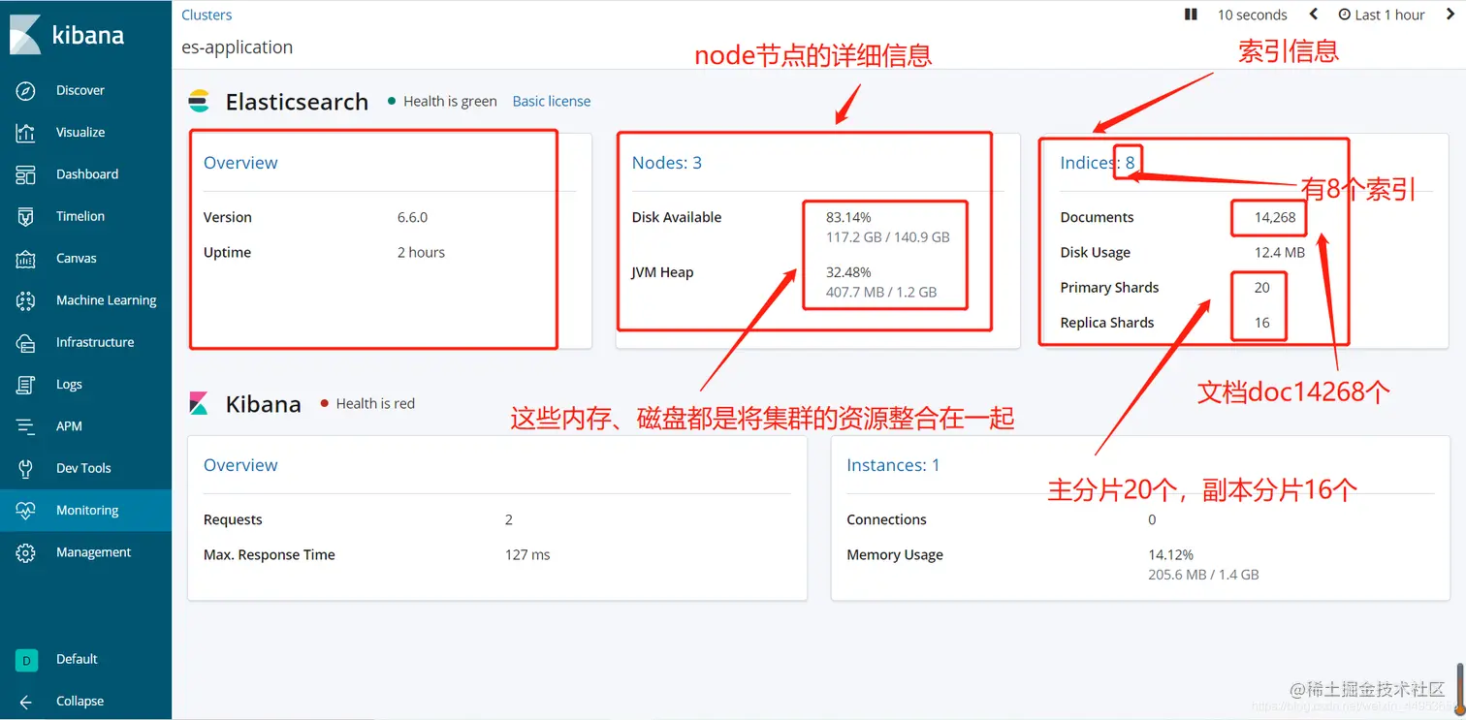The image size is (1466, 720).
Task: Click the Default space label
Action: 77,659
